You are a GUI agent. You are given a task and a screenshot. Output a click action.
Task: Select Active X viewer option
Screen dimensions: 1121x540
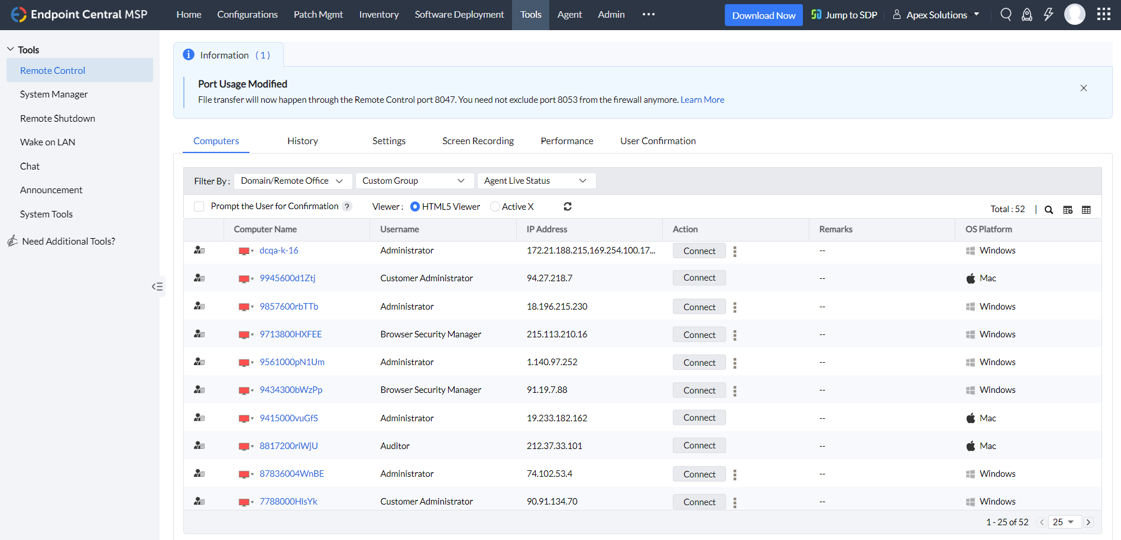tap(495, 206)
